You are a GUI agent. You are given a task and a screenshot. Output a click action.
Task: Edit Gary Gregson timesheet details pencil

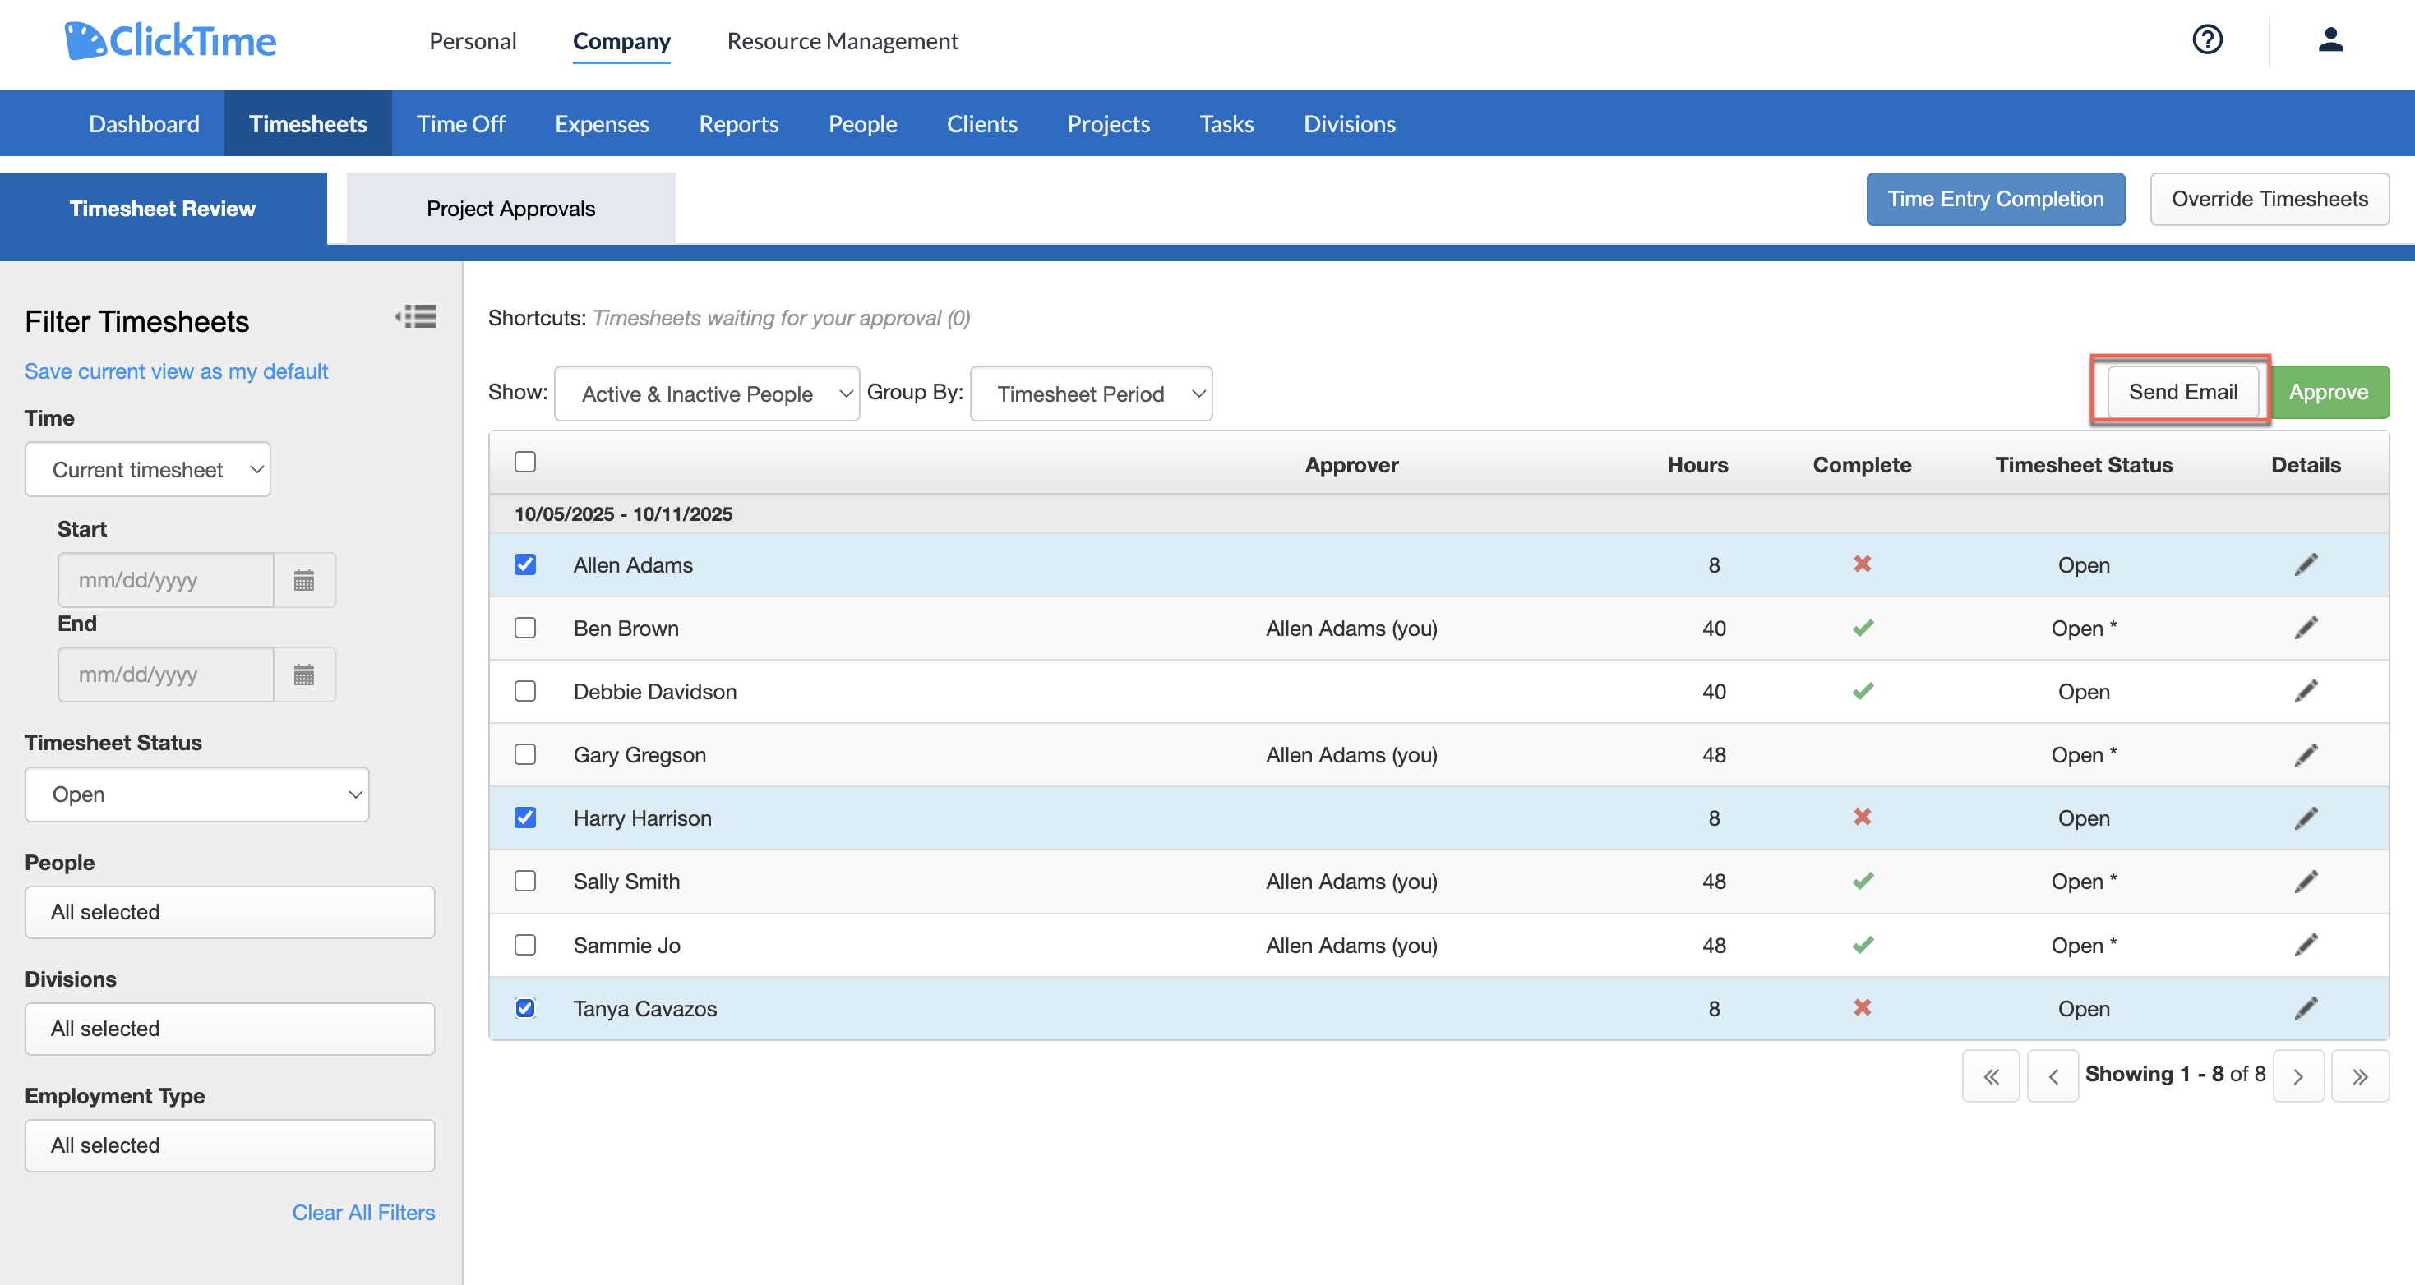click(2306, 754)
